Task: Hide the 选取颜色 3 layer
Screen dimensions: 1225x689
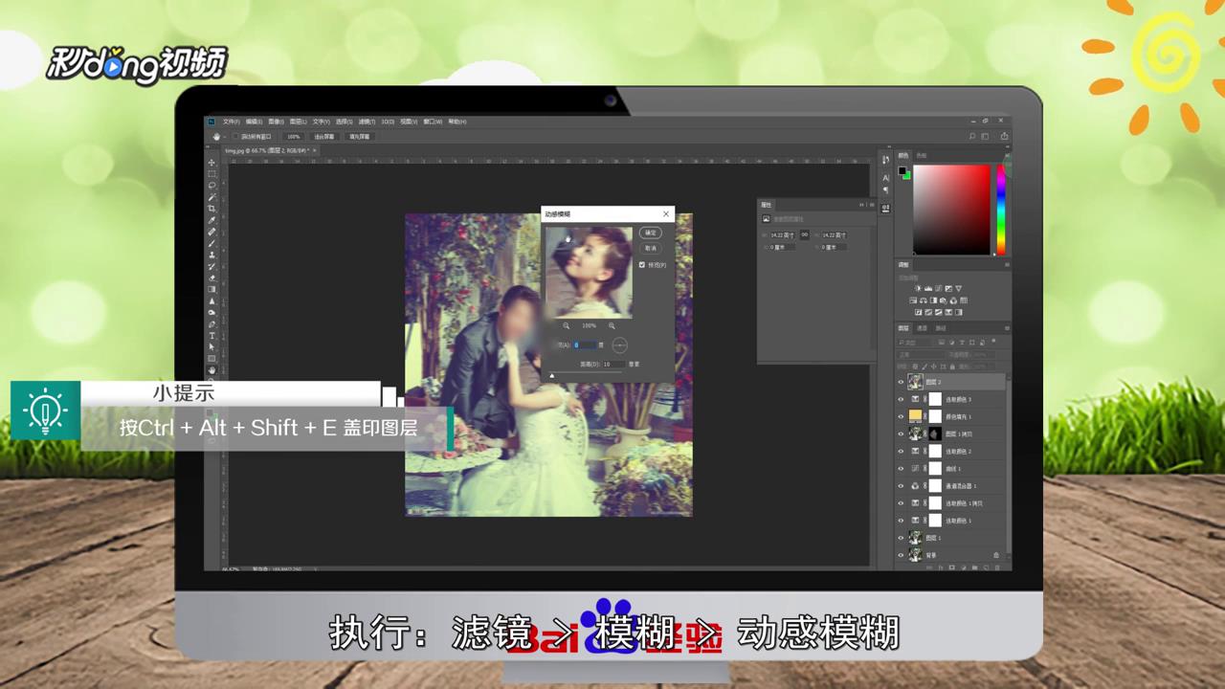Action: click(x=901, y=399)
